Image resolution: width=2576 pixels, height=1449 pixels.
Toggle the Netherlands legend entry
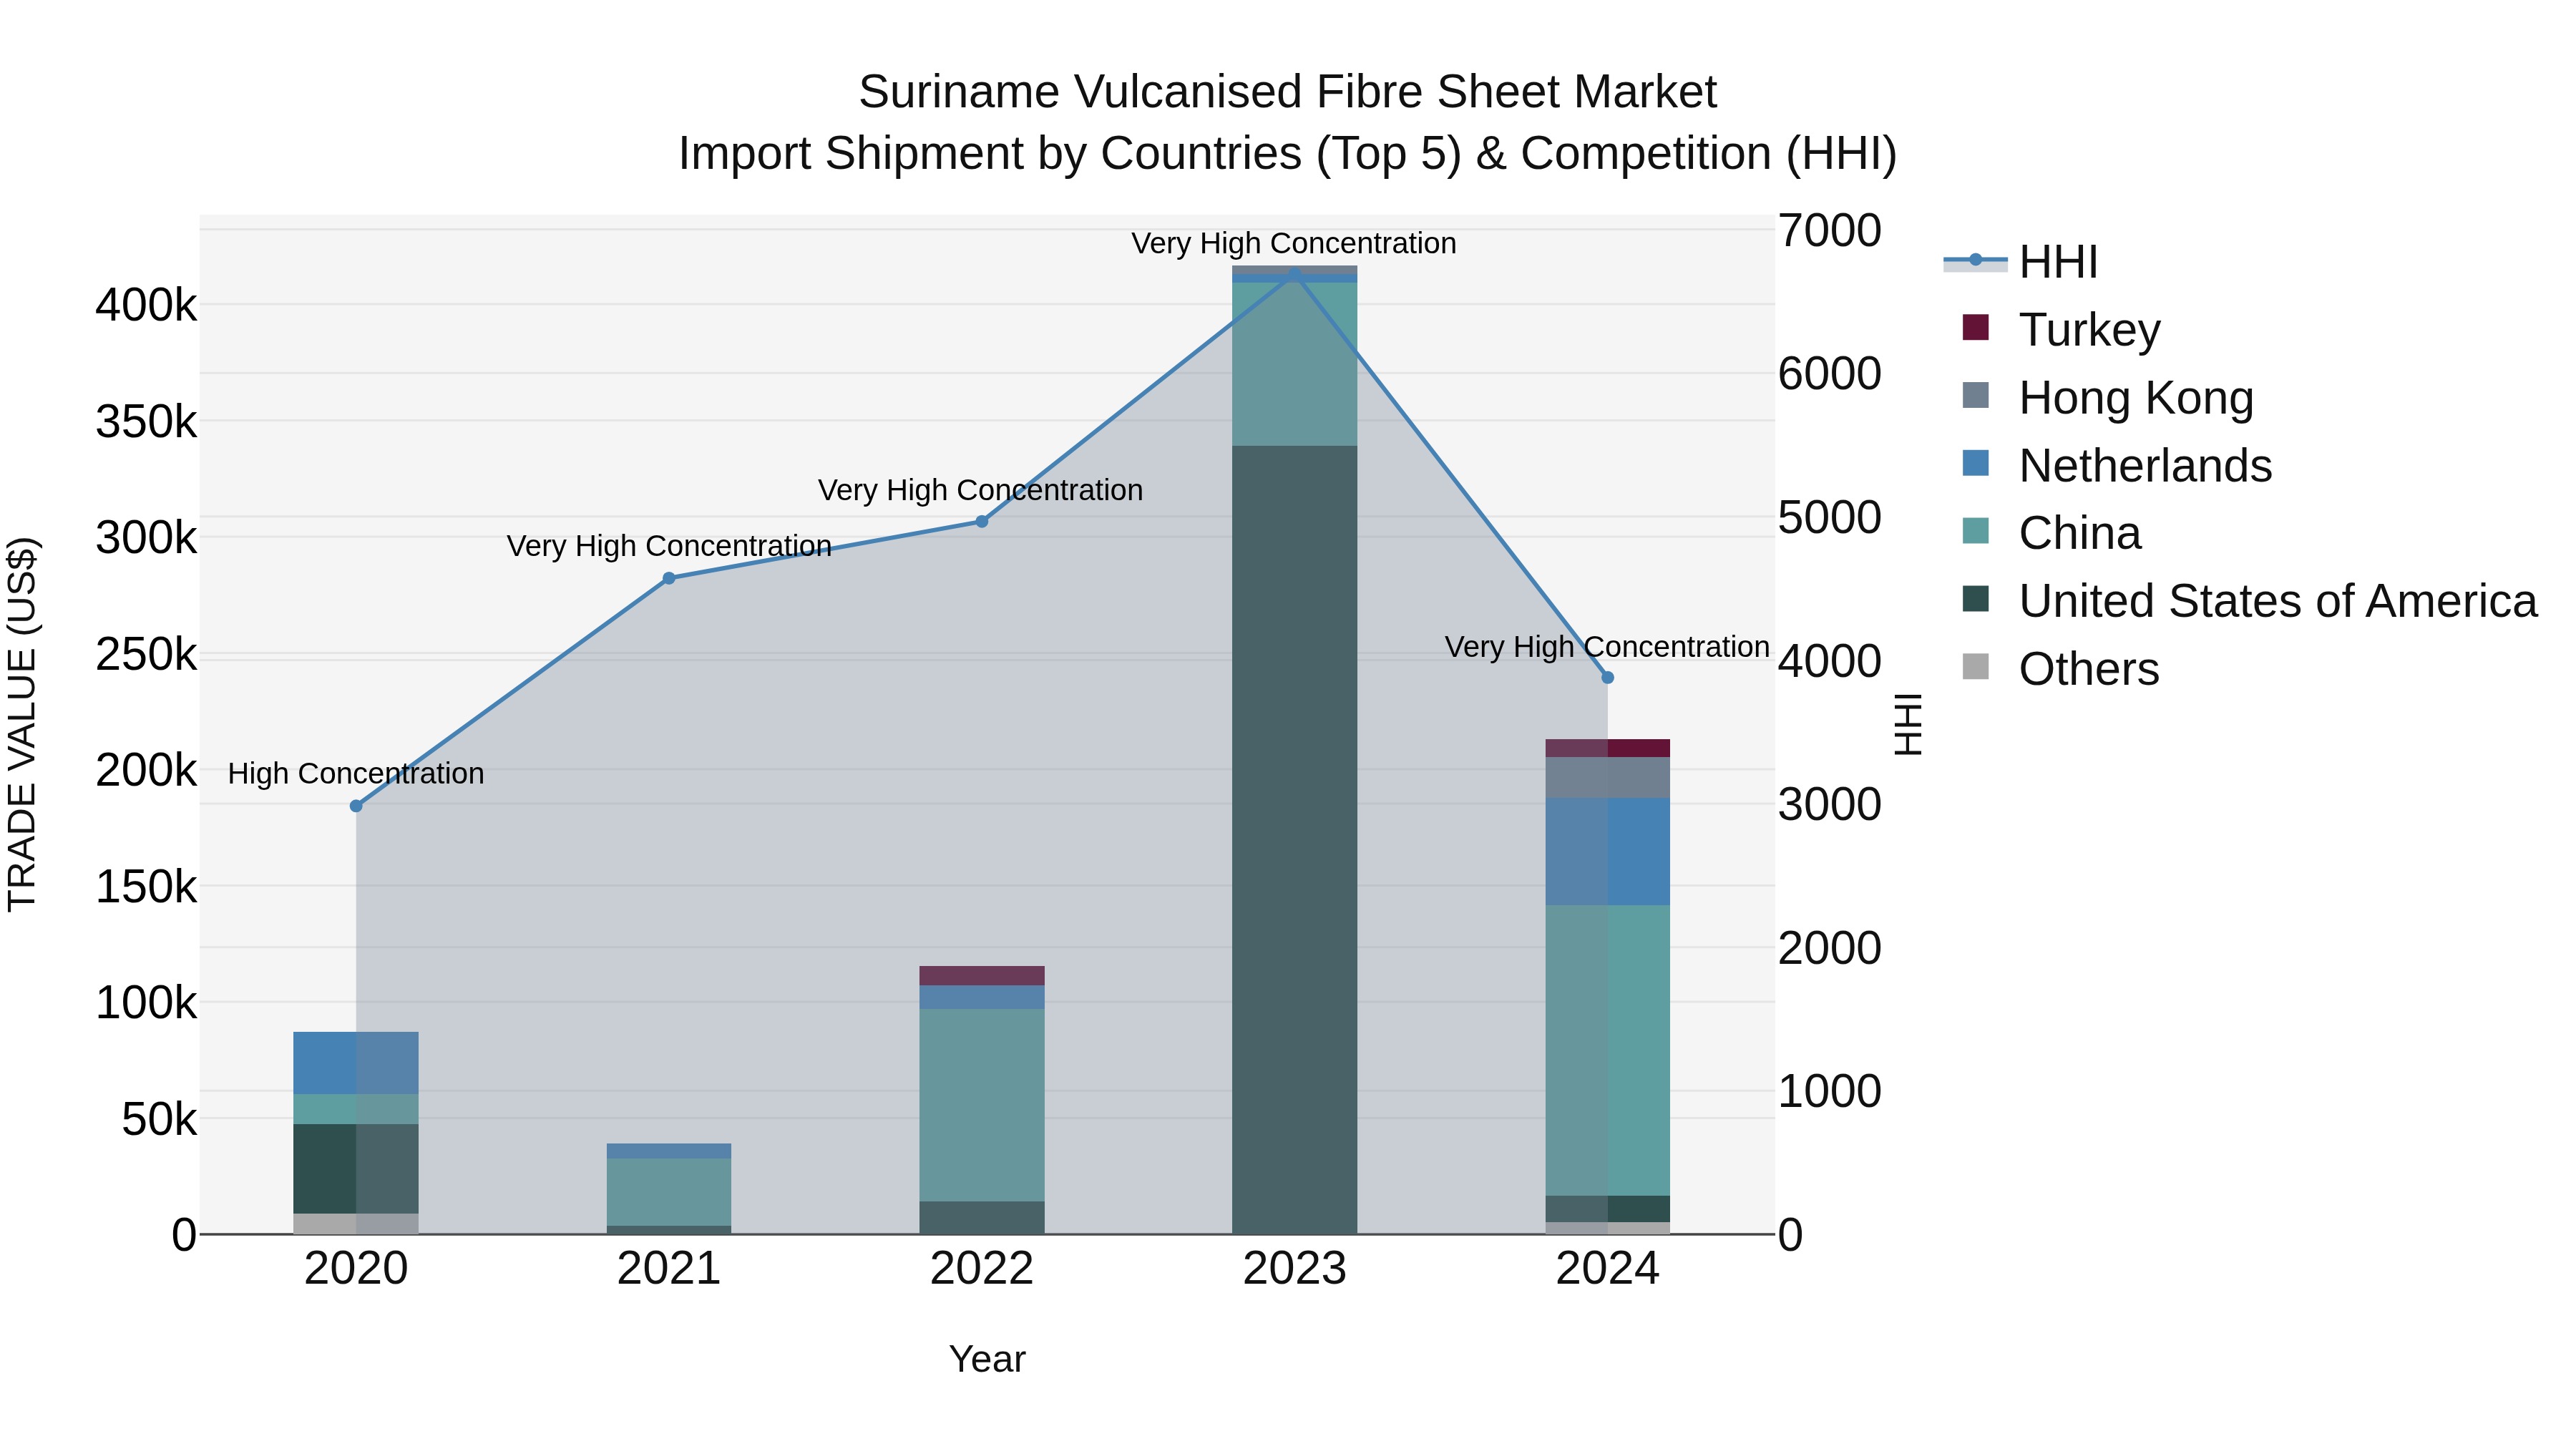click(x=2117, y=465)
